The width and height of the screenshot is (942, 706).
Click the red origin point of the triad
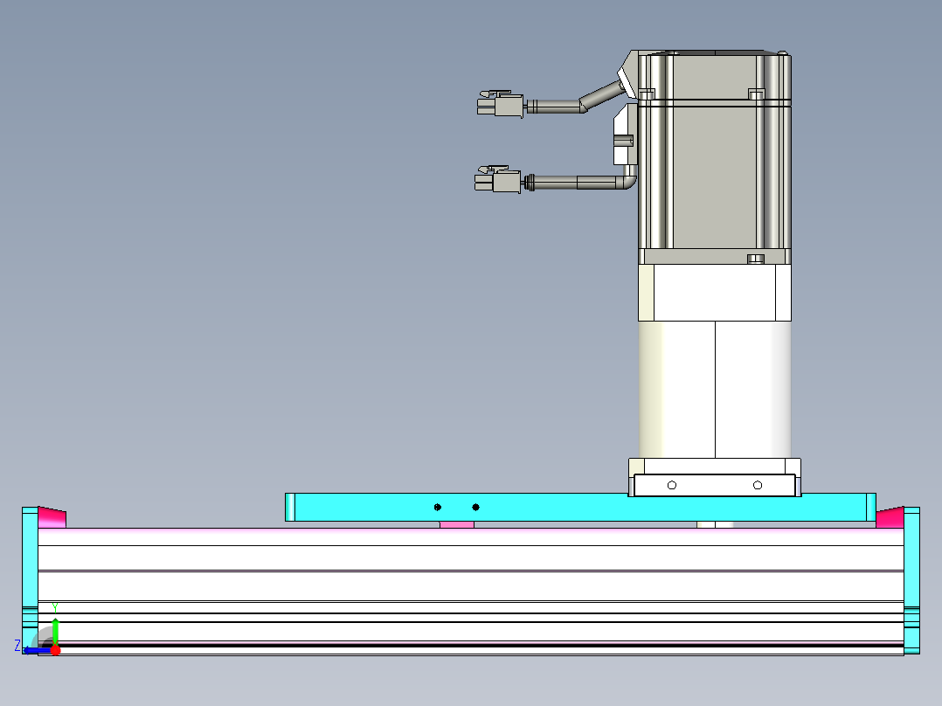pos(55,649)
